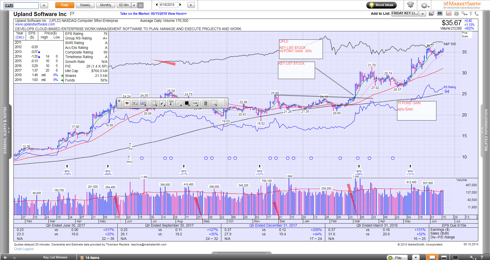This screenshot has height=260, width=490.
Task: Open the settings gear menu
Action: click(x=425, y=5)
